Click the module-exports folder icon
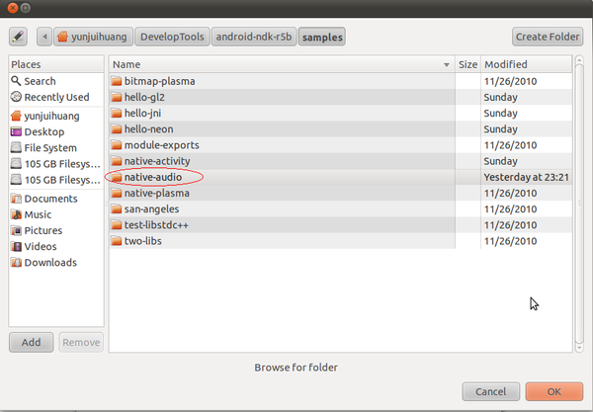The width and height of the screenshot is (593, 412). coord(117,145)
